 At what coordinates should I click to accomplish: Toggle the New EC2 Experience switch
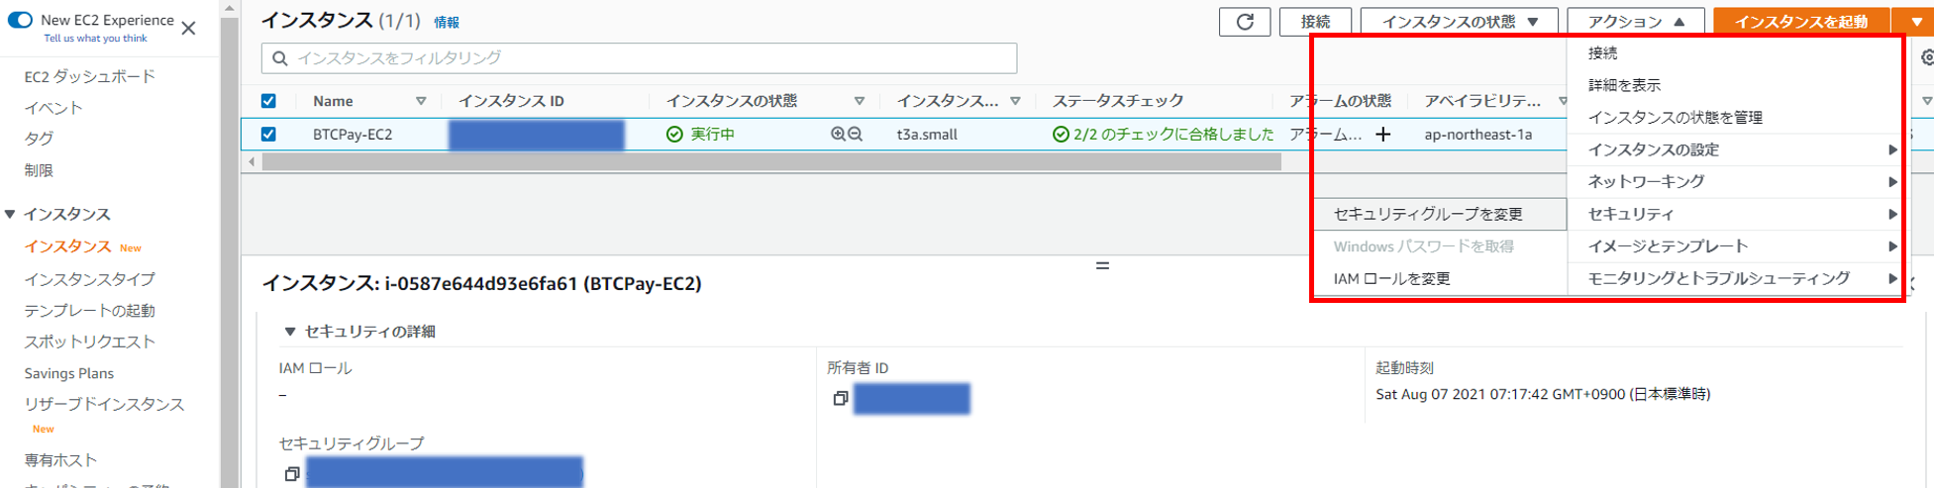(20, 20)
